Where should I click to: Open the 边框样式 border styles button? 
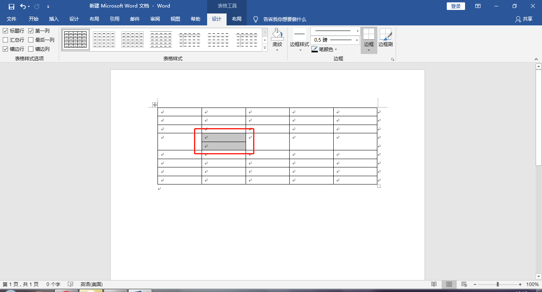coord(300,40)
